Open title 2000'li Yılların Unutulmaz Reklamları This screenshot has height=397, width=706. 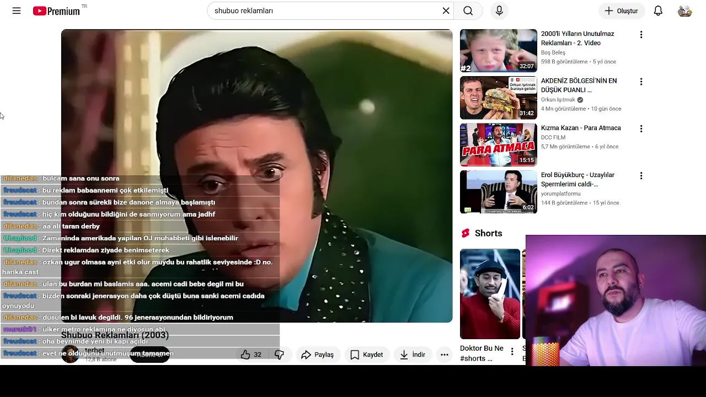pos(577,39)
